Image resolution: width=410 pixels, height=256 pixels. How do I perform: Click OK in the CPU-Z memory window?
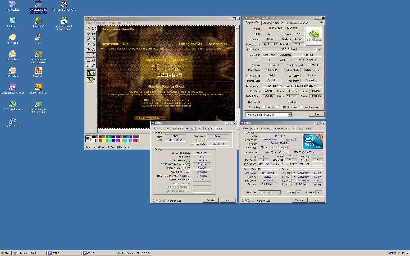pos(228,200)
